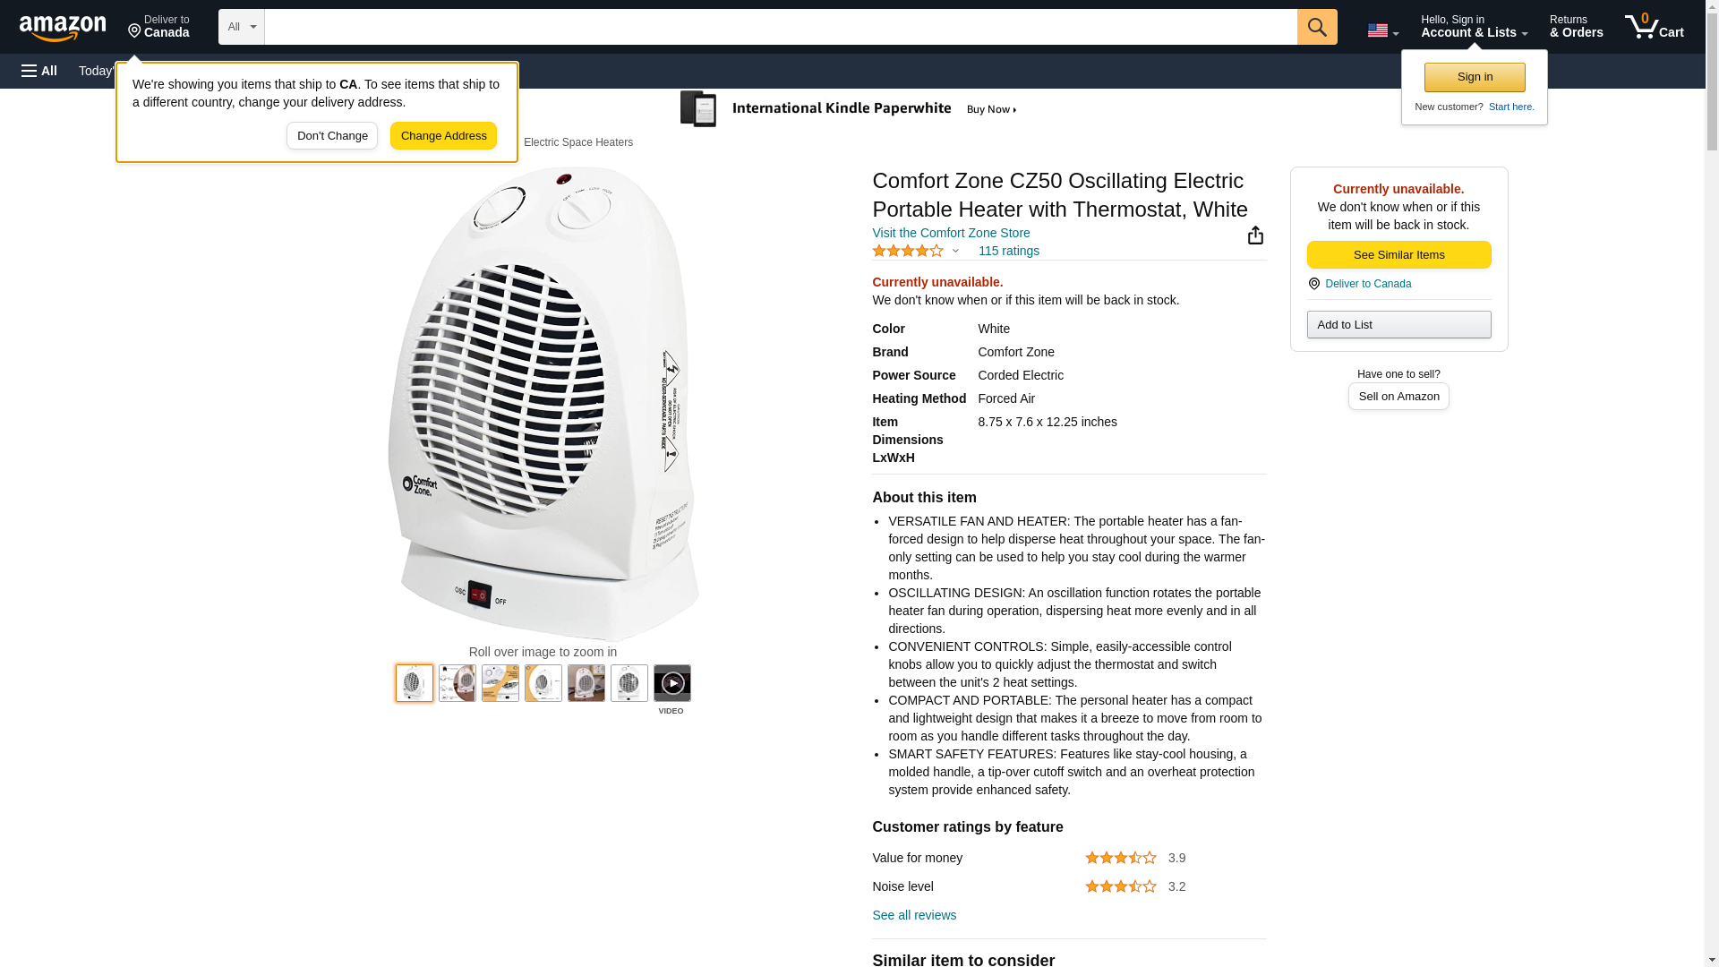Open the shopping cart icon
Viewport: 1719px width, 967px height.
1654,27
